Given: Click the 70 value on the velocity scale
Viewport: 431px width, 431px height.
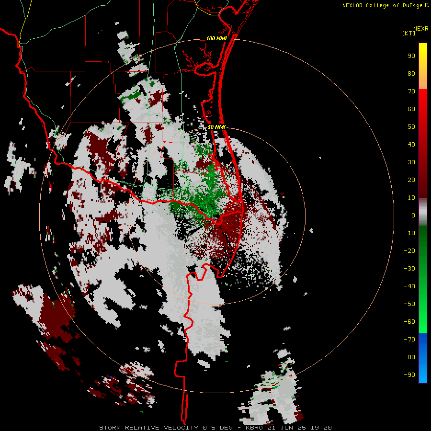Looking at the screenshot, I should (411, 91).
